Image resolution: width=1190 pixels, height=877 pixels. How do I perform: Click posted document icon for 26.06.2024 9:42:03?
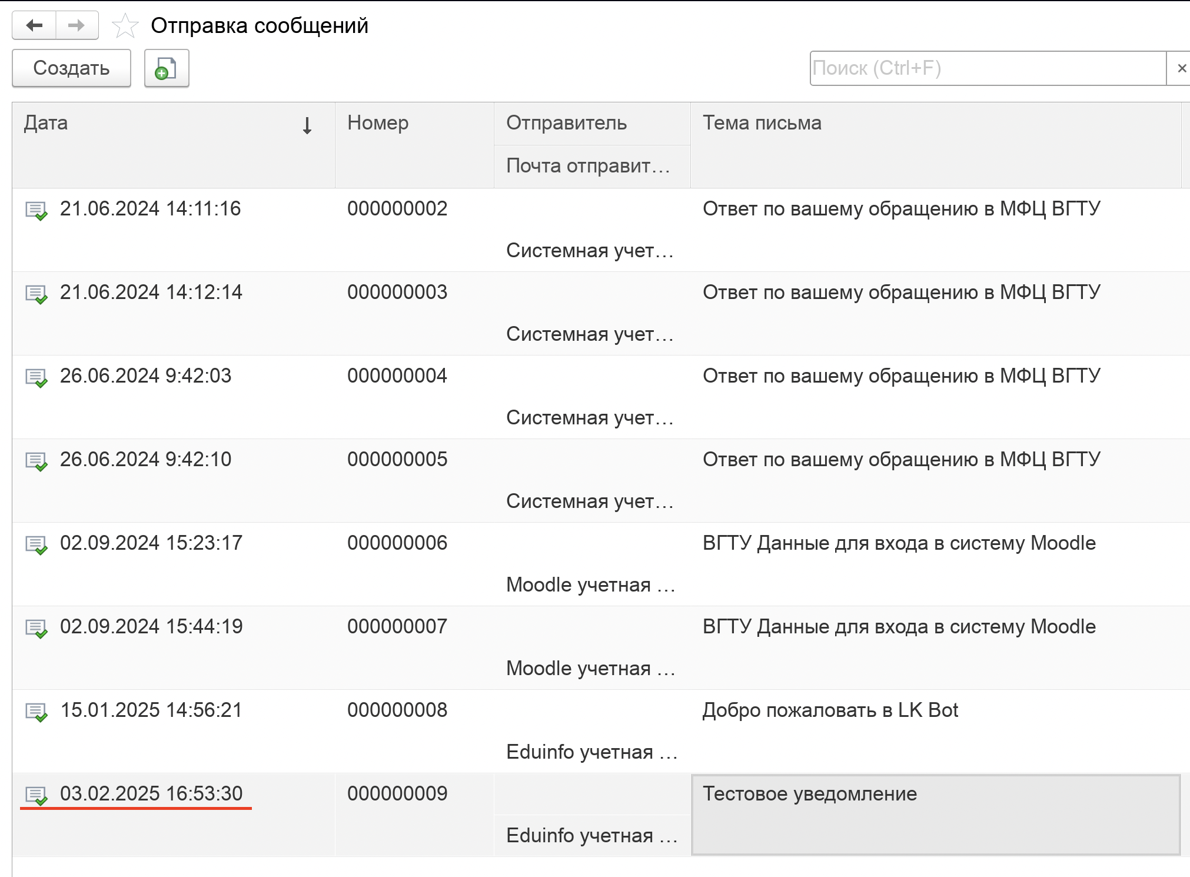coord(36,377)
